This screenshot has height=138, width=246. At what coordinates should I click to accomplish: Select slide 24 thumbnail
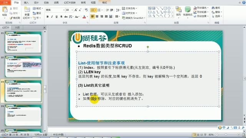pyautogui.click(x=23, y=115)
